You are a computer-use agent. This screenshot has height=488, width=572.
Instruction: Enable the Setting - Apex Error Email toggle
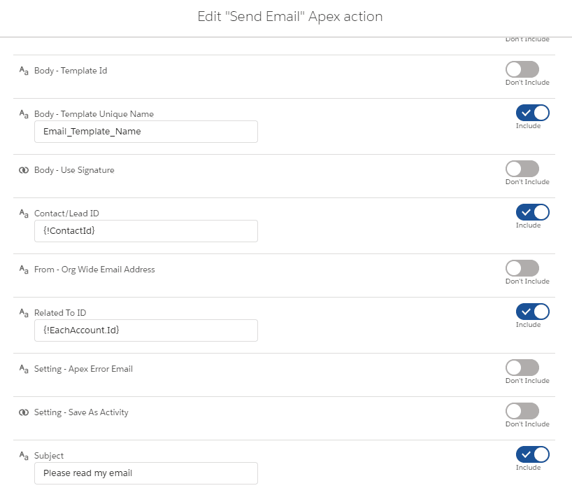coord(527,367)
